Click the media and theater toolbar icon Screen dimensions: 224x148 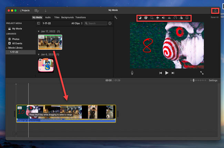pos(37,11)
